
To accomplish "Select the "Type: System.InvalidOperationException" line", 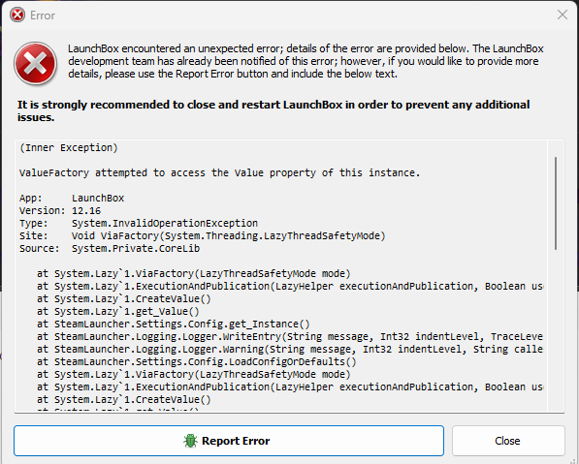I will click(x=139, y=223).
